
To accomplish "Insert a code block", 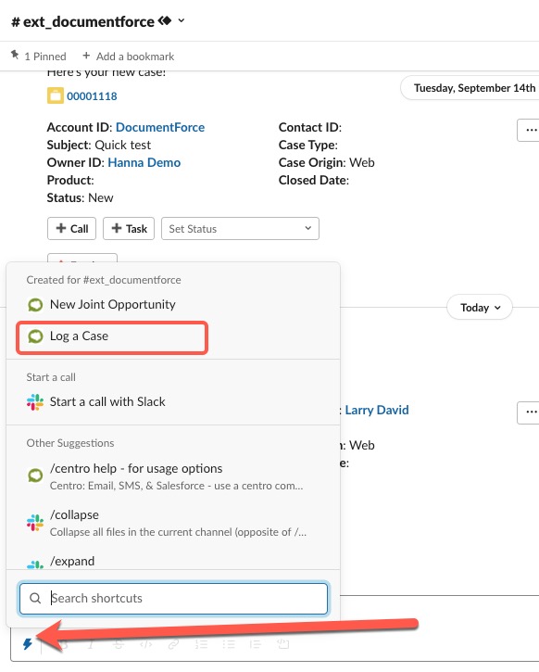I will click(283, 644).
